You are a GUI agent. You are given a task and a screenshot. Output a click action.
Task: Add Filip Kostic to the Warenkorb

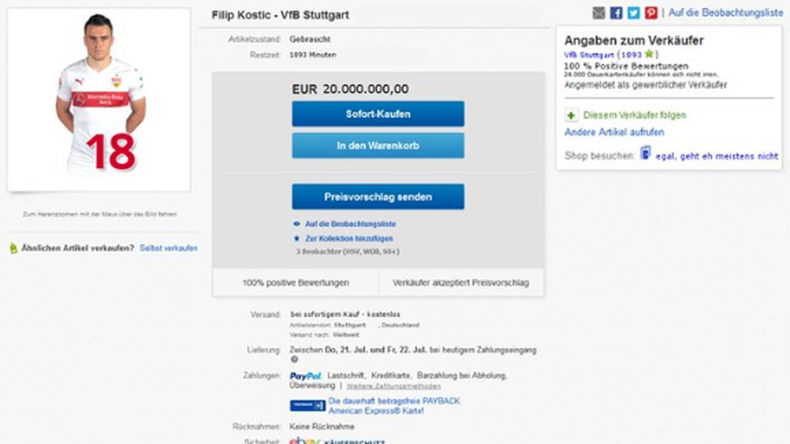tap(377, 146)
